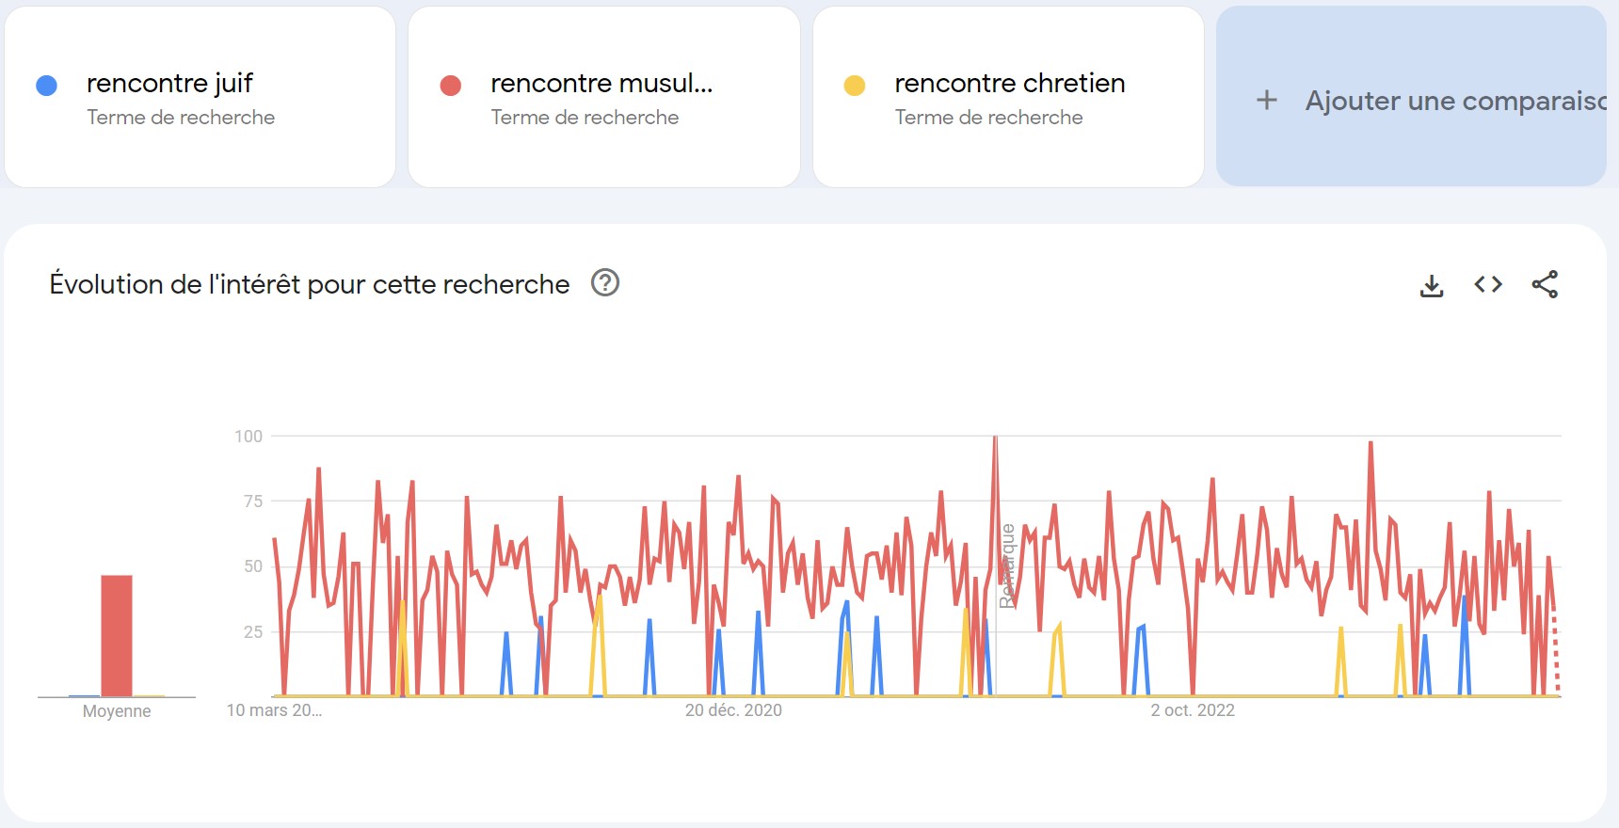Download the interest chart as CSV
The width and height of the screenshot is (1619, 828).
click(x=1431, y=285)
